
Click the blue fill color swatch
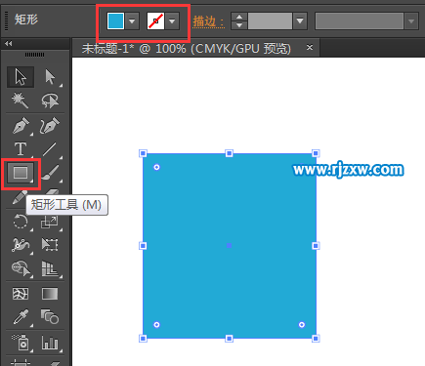[x=115, y=21]
